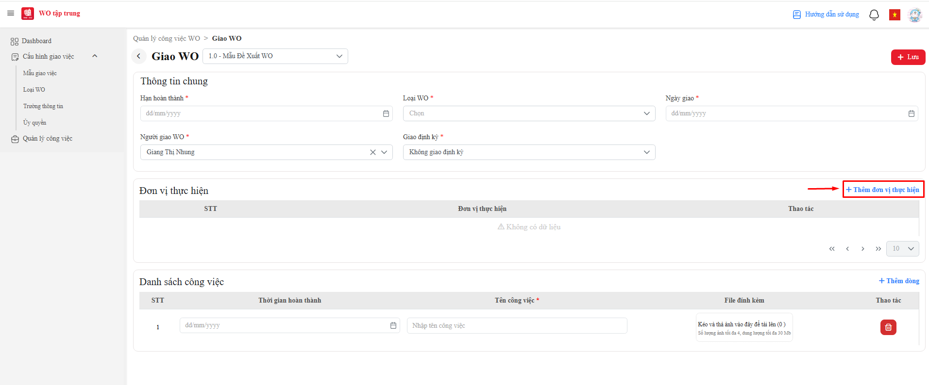The height and width of the screenshot is (385, 929).
Task: Click the Thời gian hoàn thành date field
Action: click(x=290, y=325)
